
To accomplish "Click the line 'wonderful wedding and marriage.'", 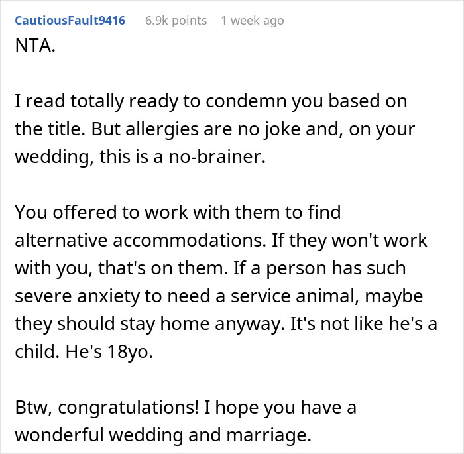I will (163, 435).
